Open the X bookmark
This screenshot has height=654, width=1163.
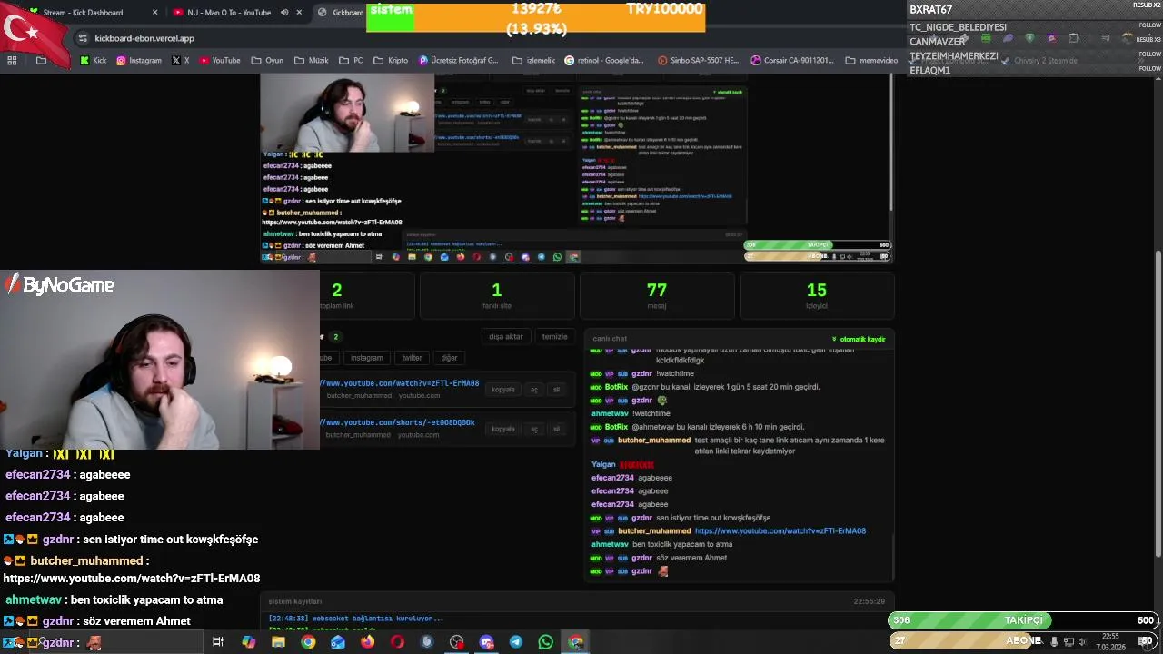point(180,61)
